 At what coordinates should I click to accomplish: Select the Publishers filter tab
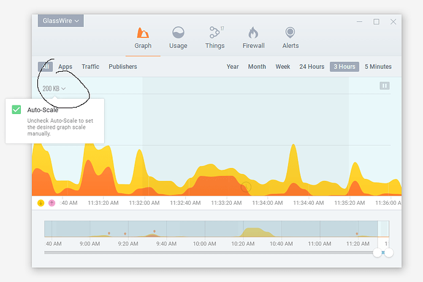point(123,67)
